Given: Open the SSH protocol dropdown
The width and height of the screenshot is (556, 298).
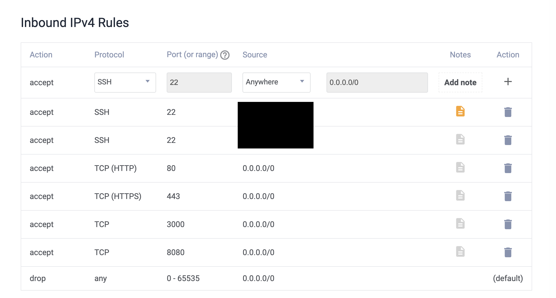Looking at the screenshot, I should pyautogui.click(x=125, y=82).
